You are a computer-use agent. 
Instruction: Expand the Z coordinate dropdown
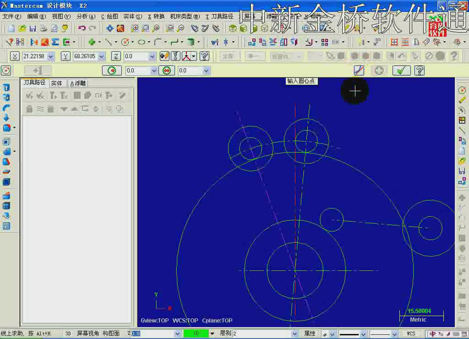click(x=152, y=56)
